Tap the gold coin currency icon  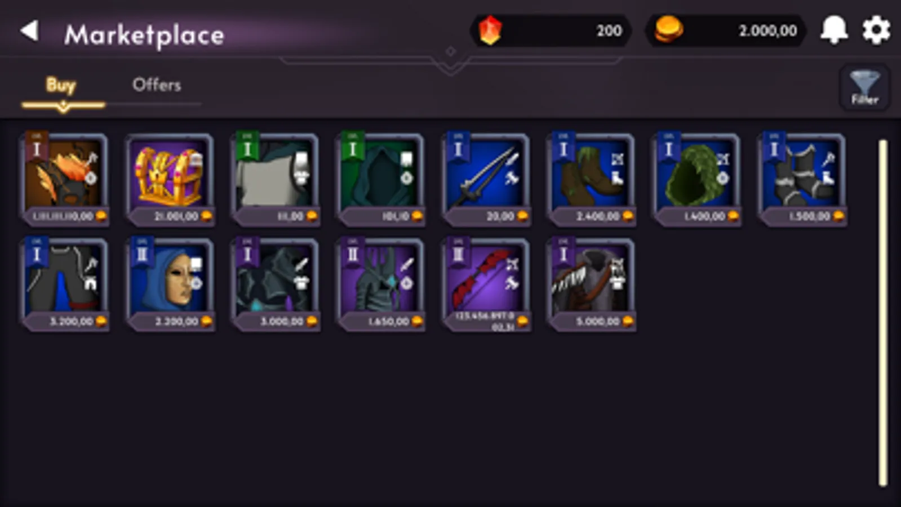point(668,29)
